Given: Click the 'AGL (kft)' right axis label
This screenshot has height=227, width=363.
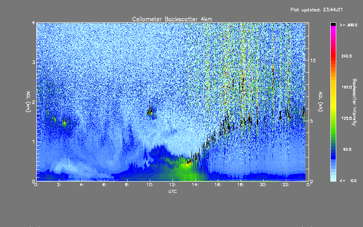Looking at the screenshot, I should coord(320,102).
